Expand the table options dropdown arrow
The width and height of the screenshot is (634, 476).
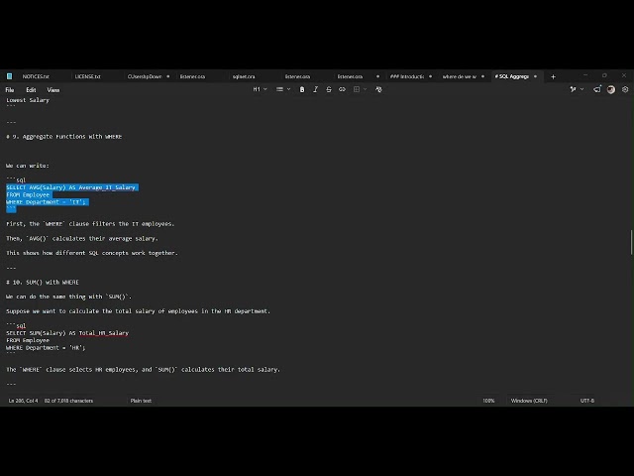(366, 89)
